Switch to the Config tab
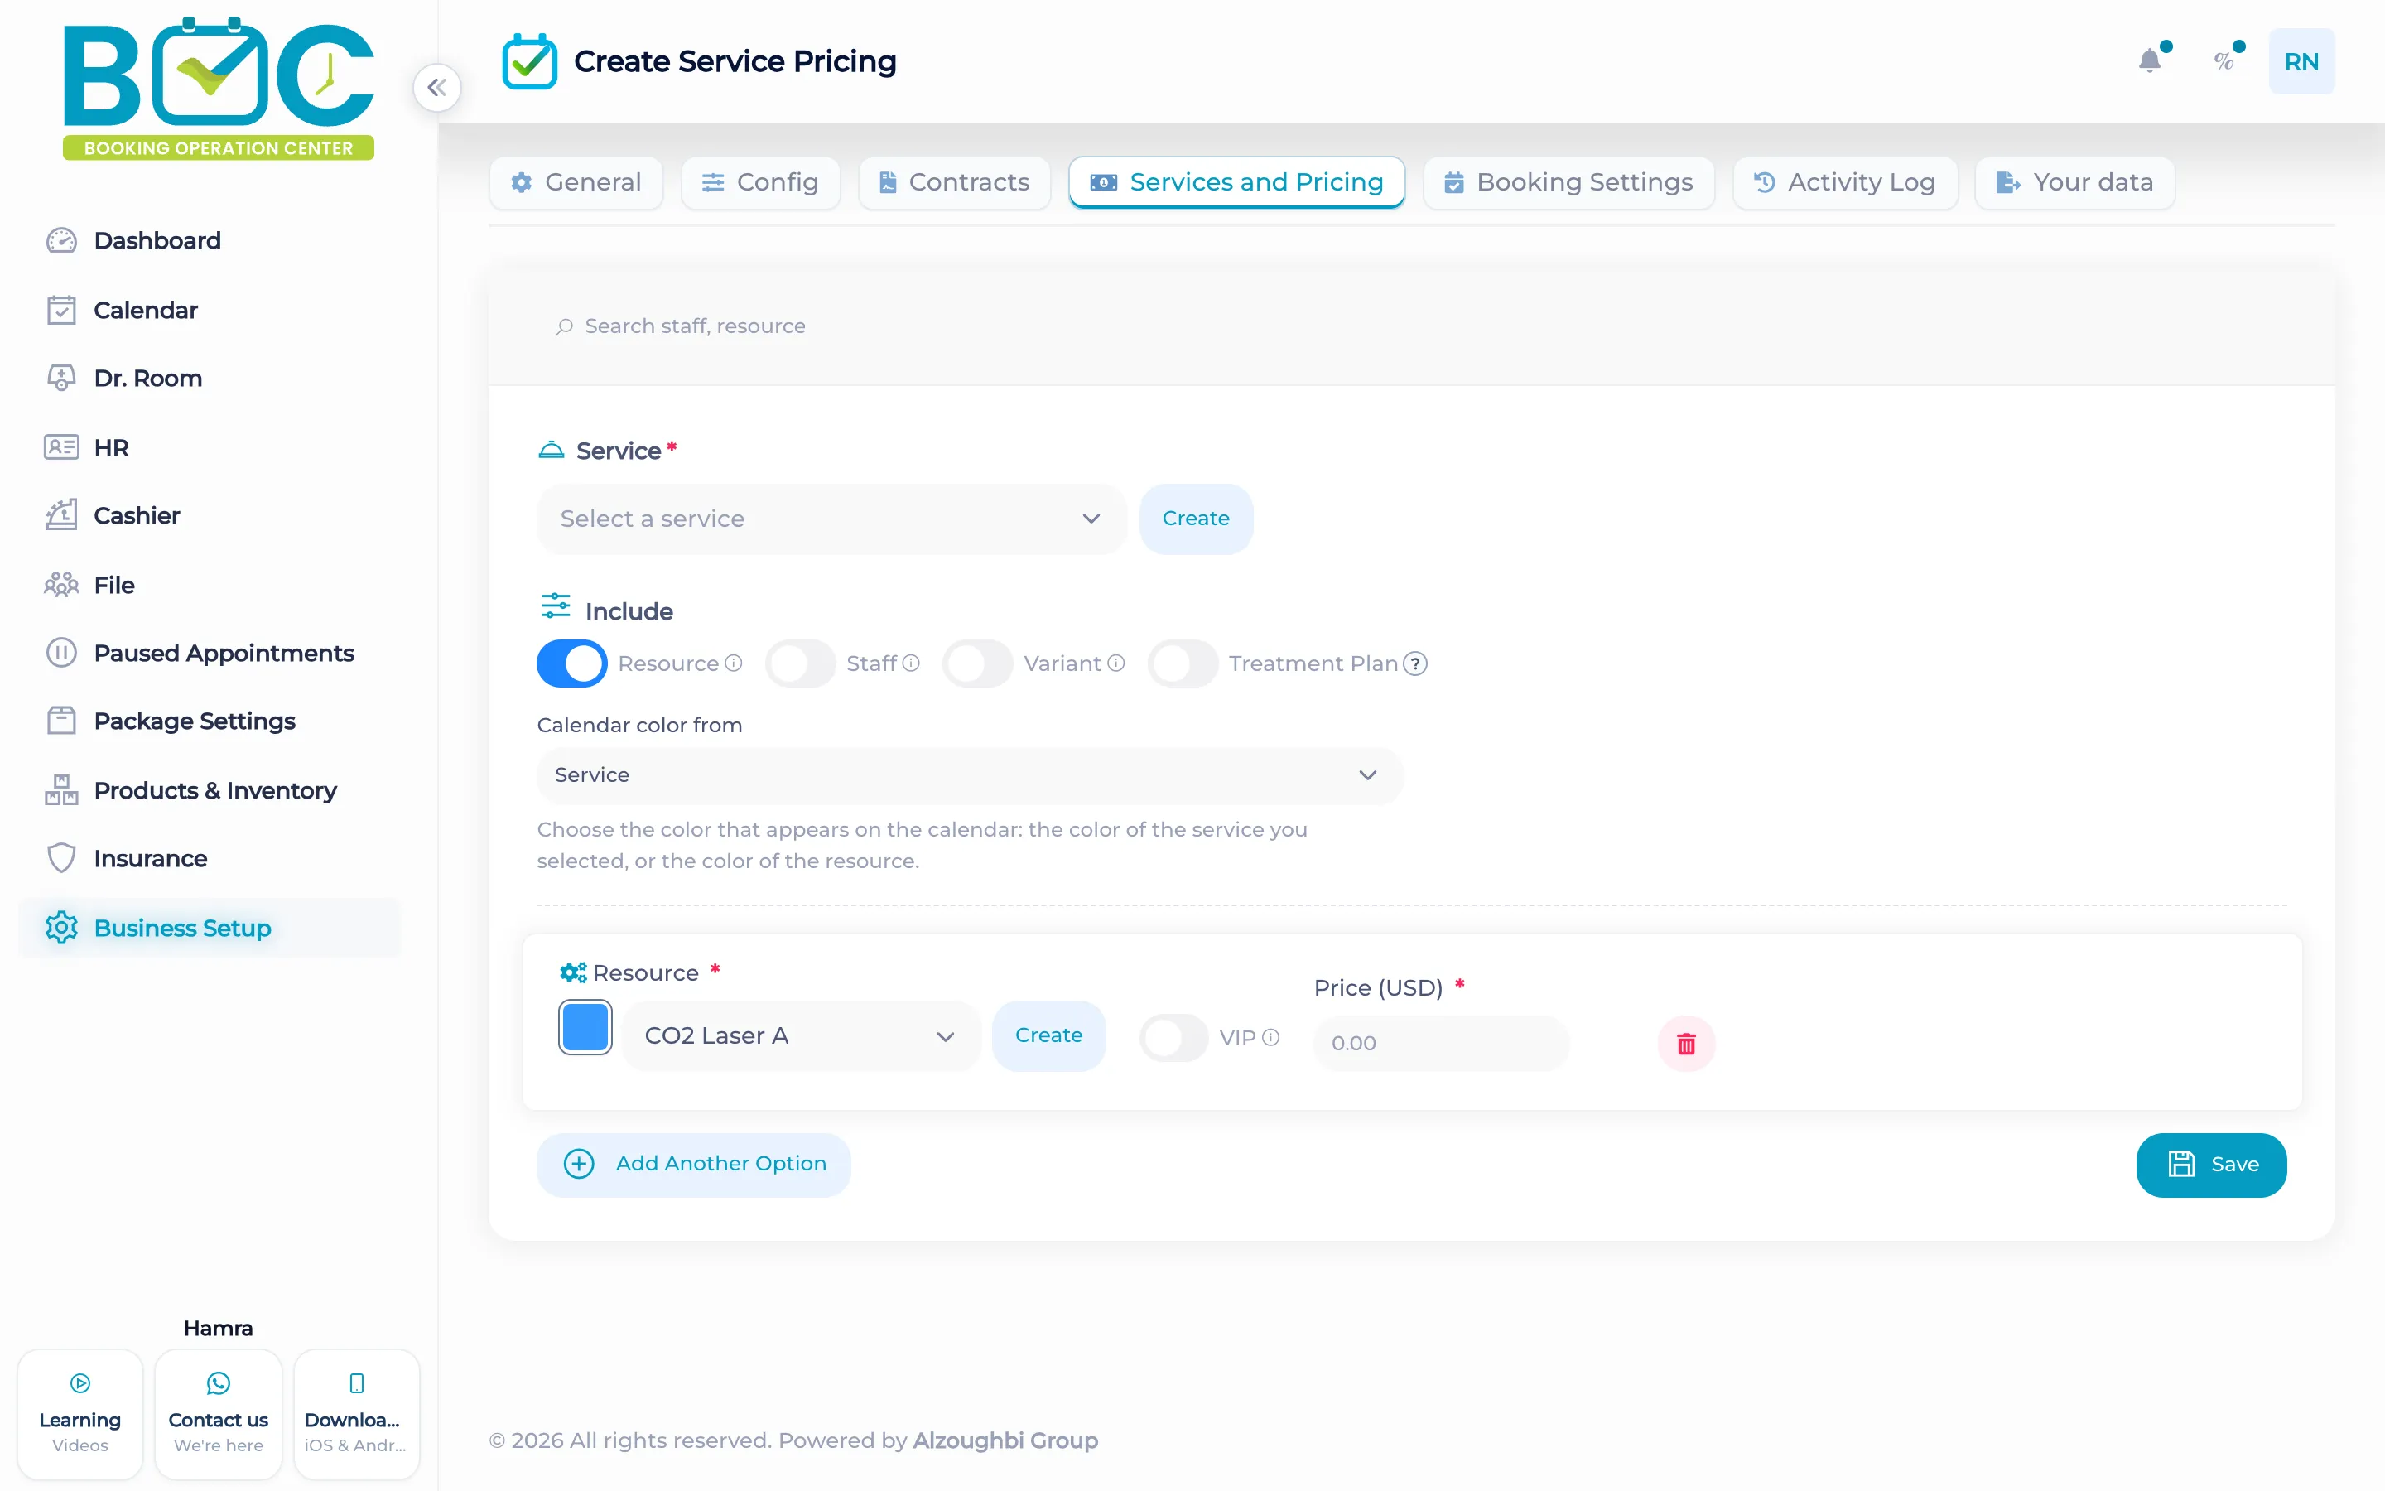Viewport: 2385px width, 1491px height. coord(760,182)
